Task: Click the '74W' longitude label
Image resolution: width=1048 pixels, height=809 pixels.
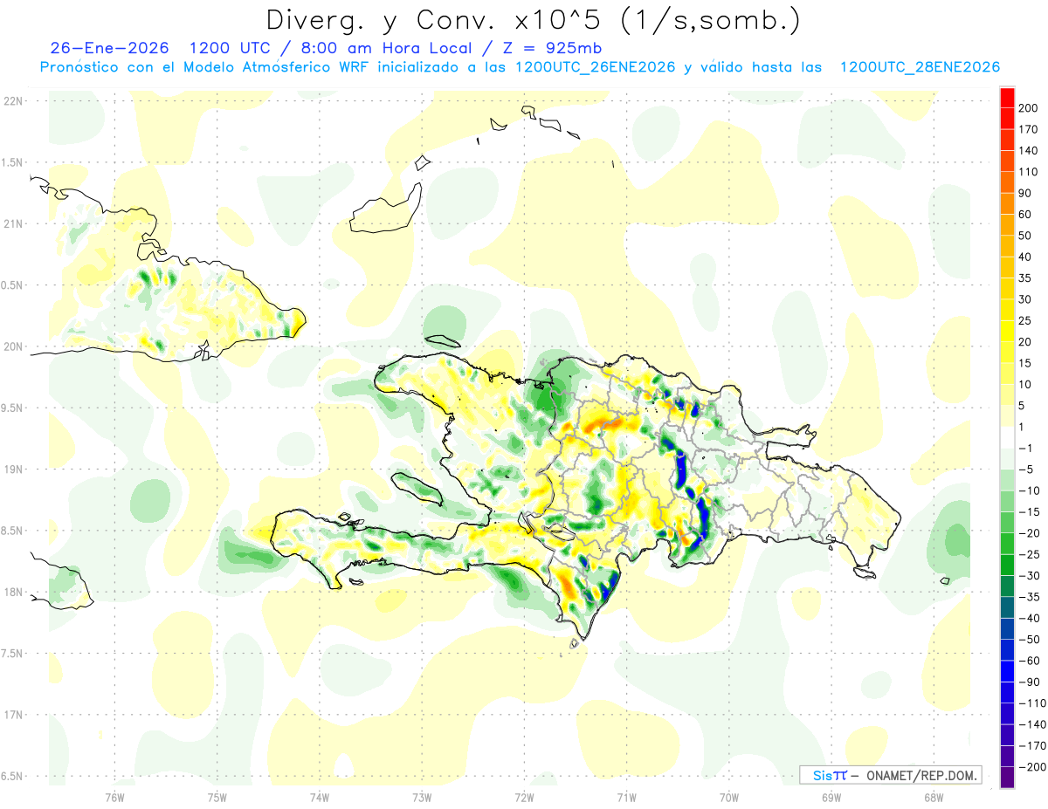Action: 319,797
